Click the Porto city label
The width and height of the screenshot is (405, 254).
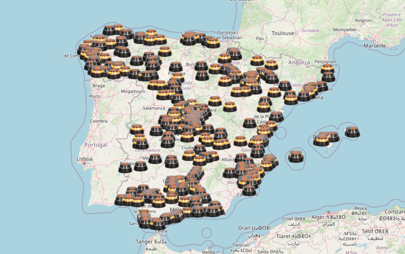(95, 96)
